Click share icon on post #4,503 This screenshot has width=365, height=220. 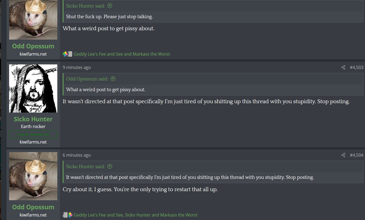pyautogui.click(x=343, y=67)
